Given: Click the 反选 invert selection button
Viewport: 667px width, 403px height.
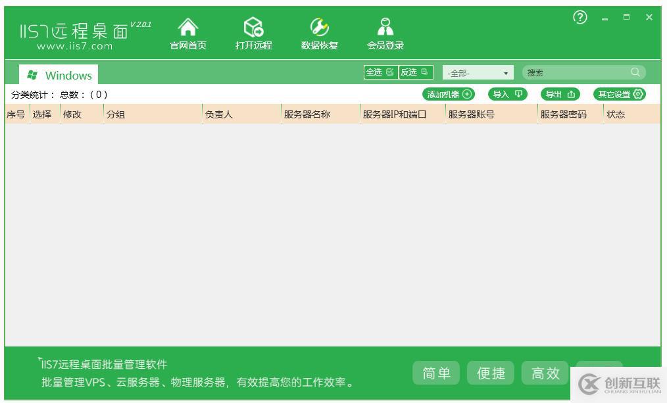Looking at the screenshot, I should (416, 72).
